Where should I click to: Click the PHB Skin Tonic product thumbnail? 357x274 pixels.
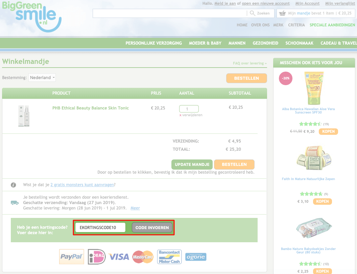point(24,116)
